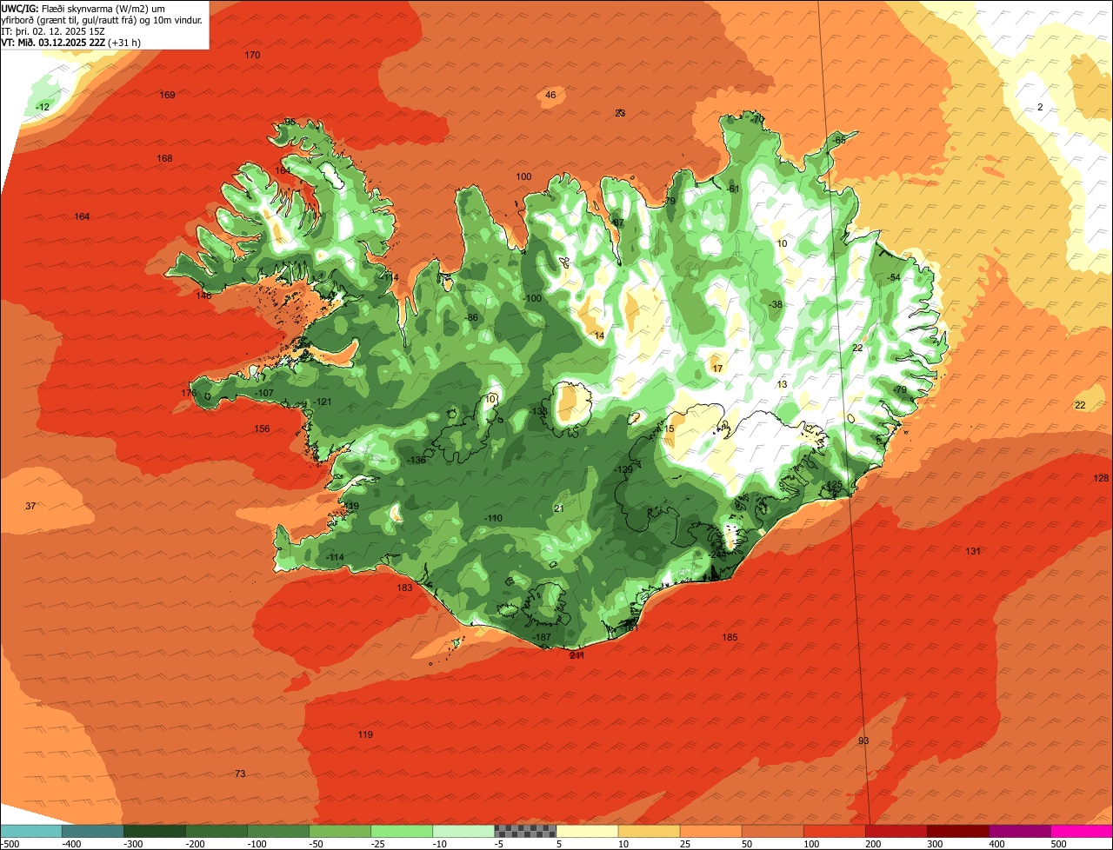The width and height of the screenshot is (1113, 850).
Task: Click the map value 168
Action: (x=164, y=158)
